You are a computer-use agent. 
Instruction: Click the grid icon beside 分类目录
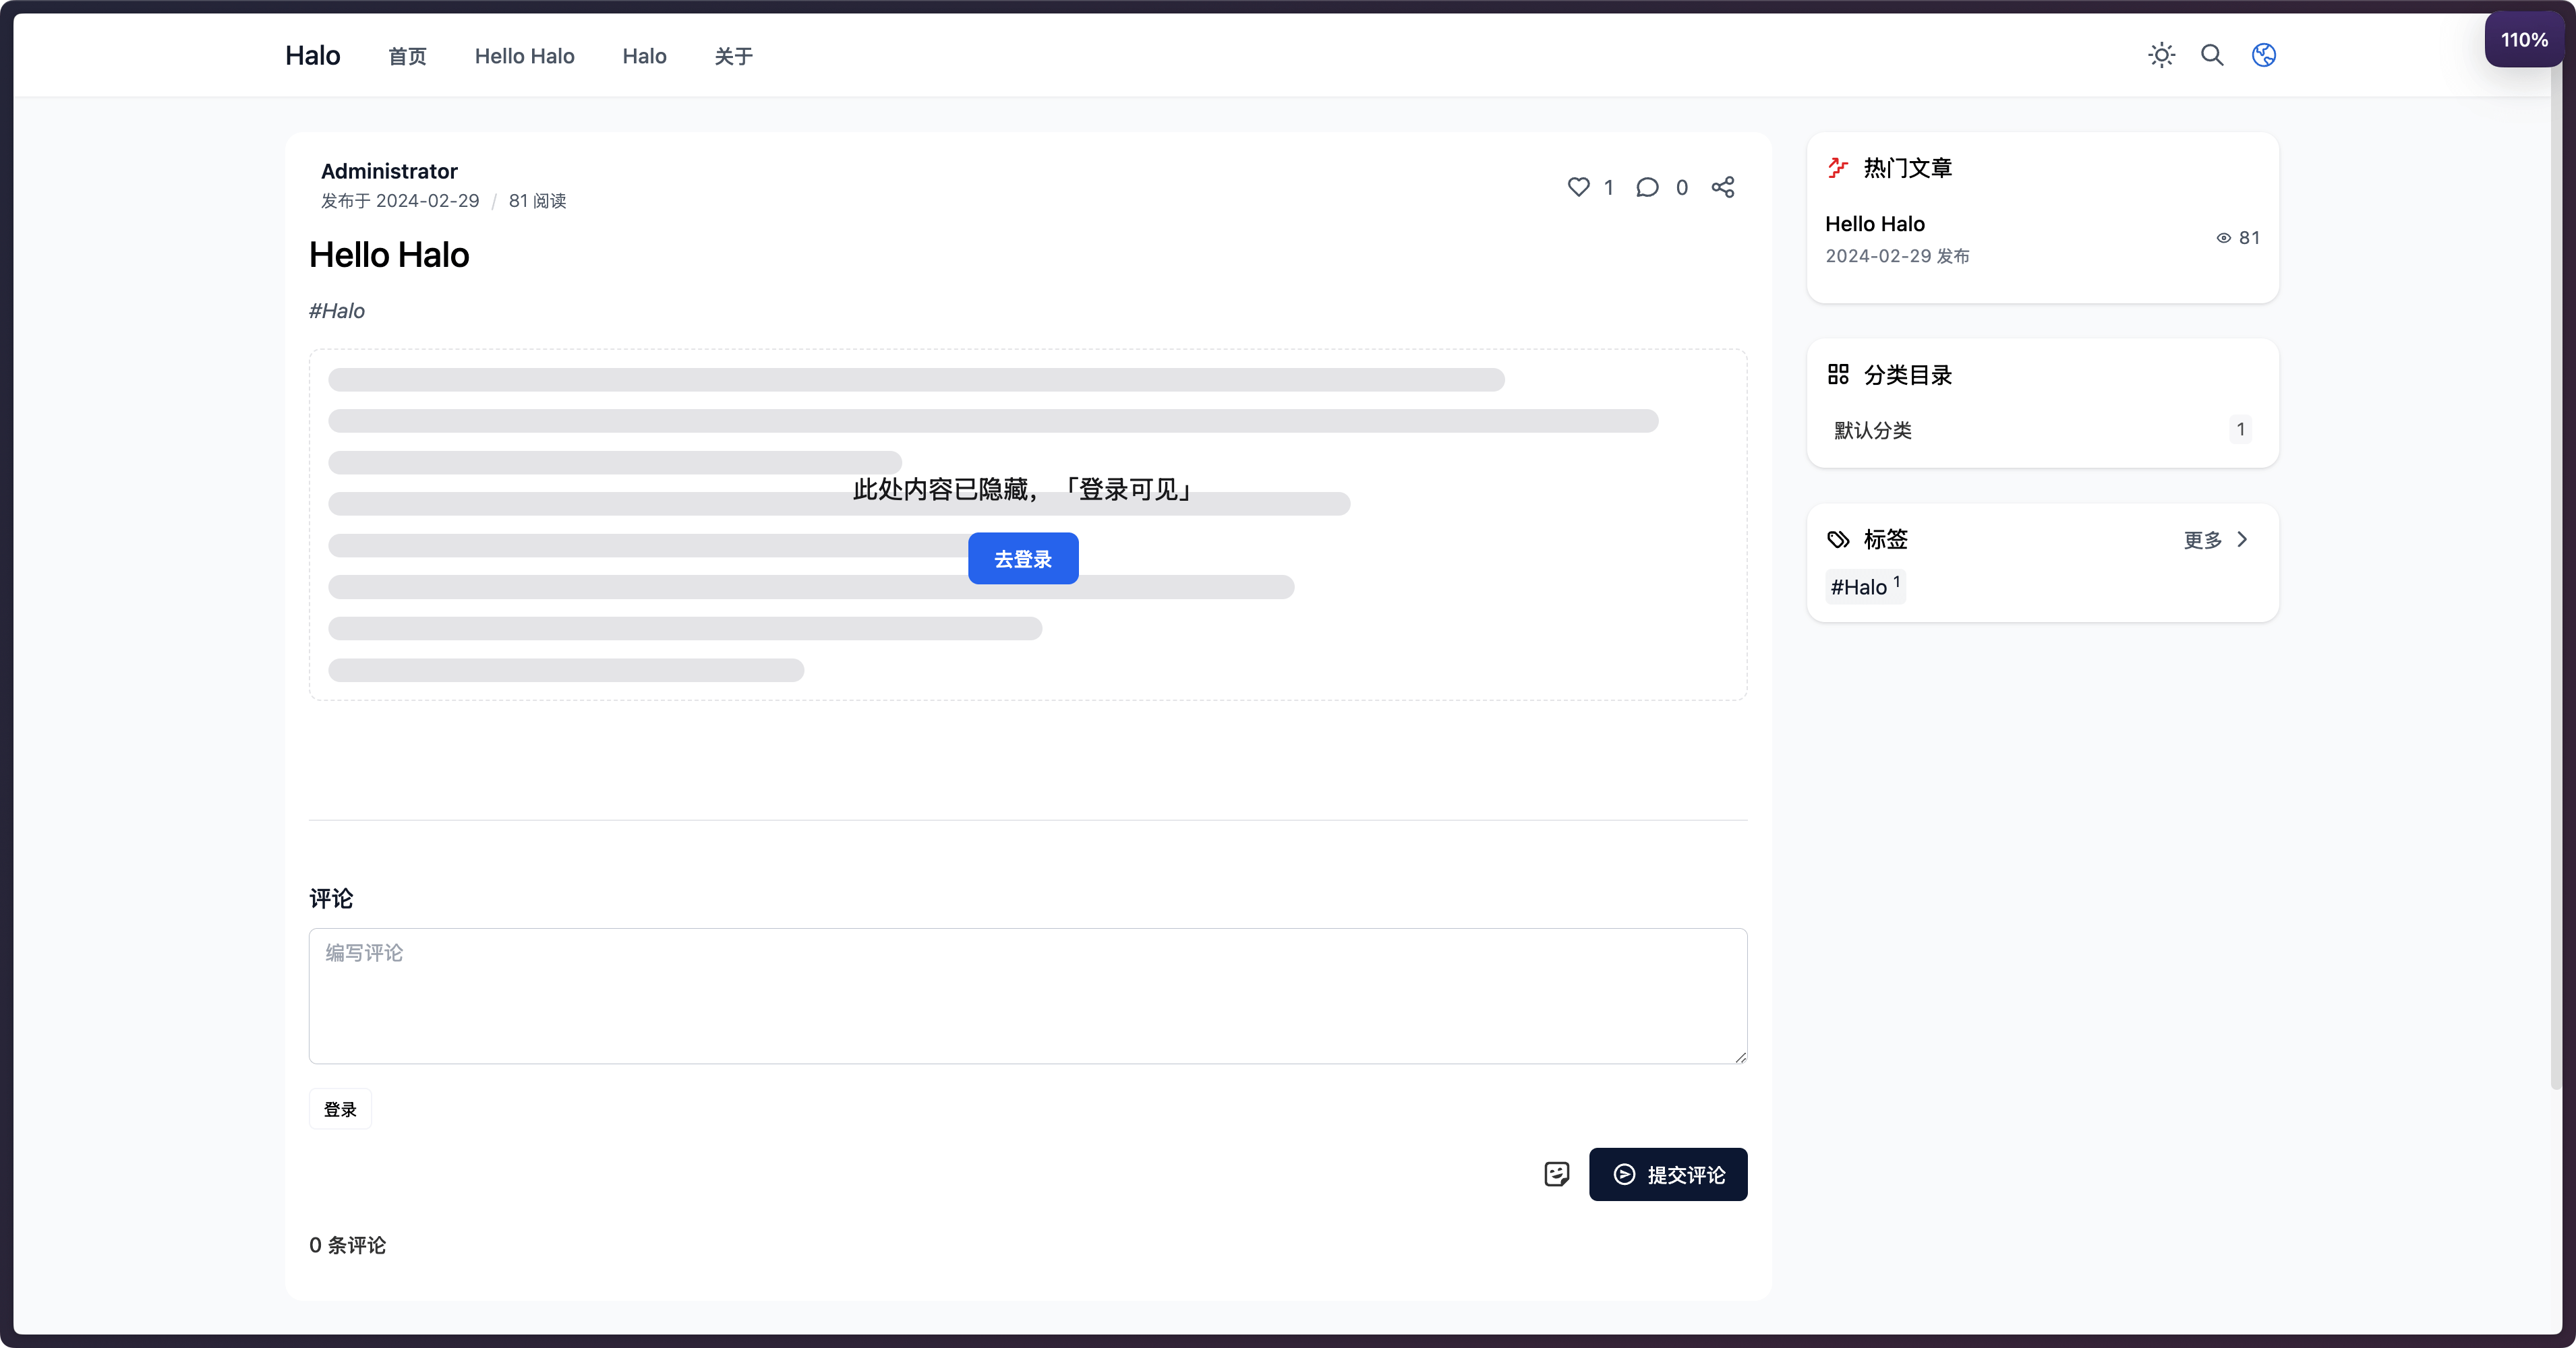[x=1838, y=375]
